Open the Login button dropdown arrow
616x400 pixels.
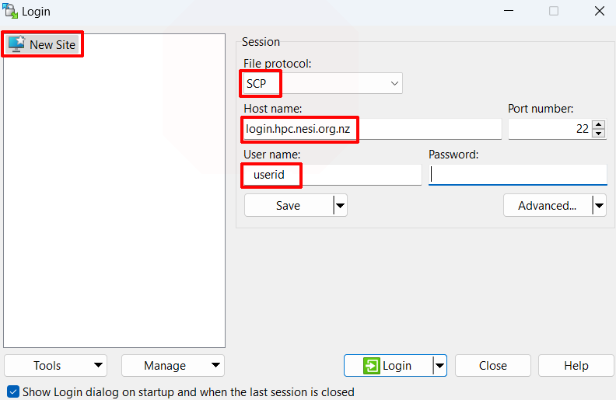[439, 366]
